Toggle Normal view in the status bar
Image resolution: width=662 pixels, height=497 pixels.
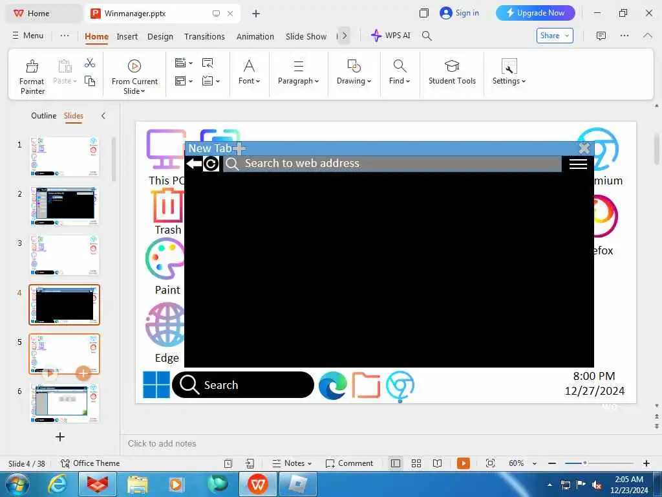click(x=396, y=463)
